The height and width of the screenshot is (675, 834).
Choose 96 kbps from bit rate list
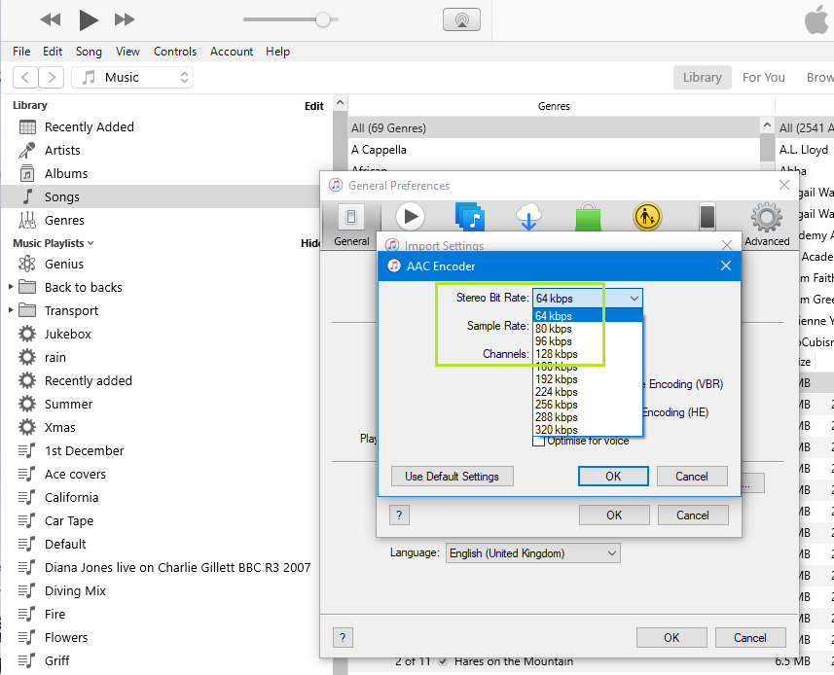[588, 341]
